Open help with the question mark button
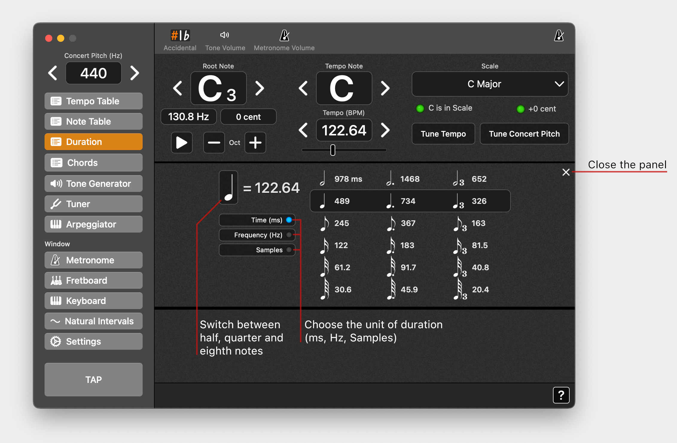The width and height of the screenshot is (677, 443). 561,395
